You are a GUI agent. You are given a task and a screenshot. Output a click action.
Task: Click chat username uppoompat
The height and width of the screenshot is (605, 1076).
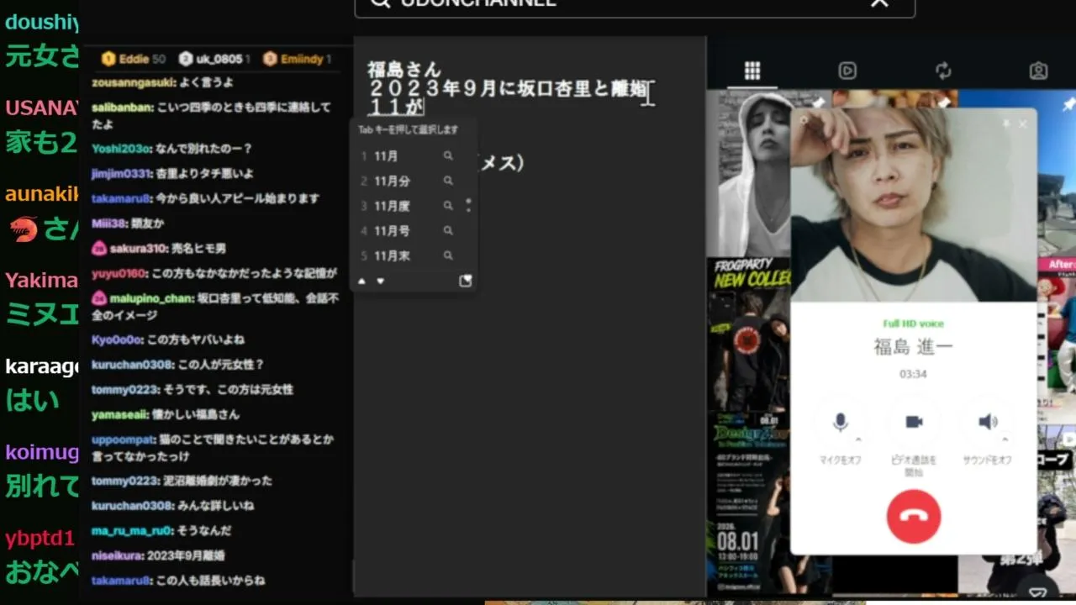click(124, 439)
